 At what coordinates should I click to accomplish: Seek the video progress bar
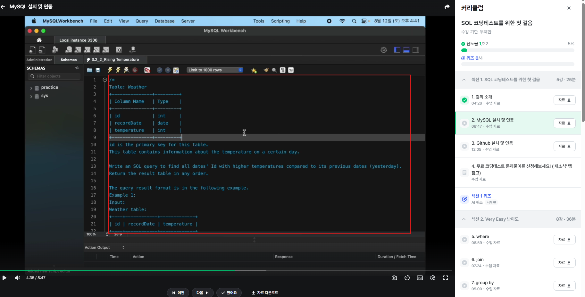tap(226, 271)
